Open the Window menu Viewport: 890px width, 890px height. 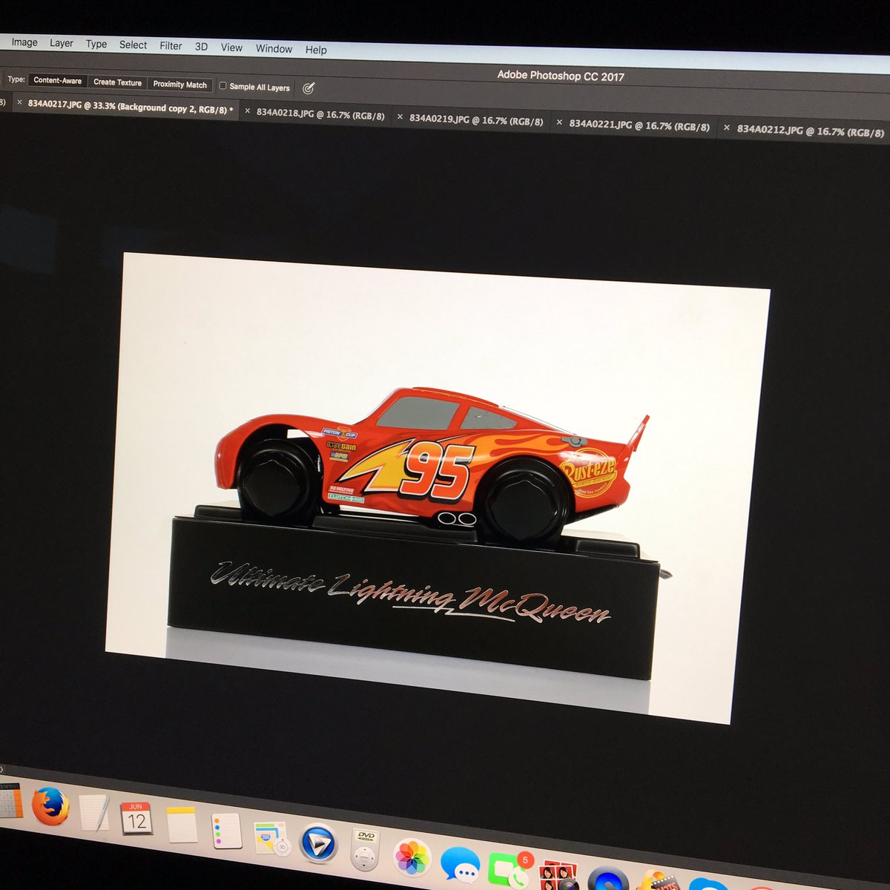coord(274,48)
